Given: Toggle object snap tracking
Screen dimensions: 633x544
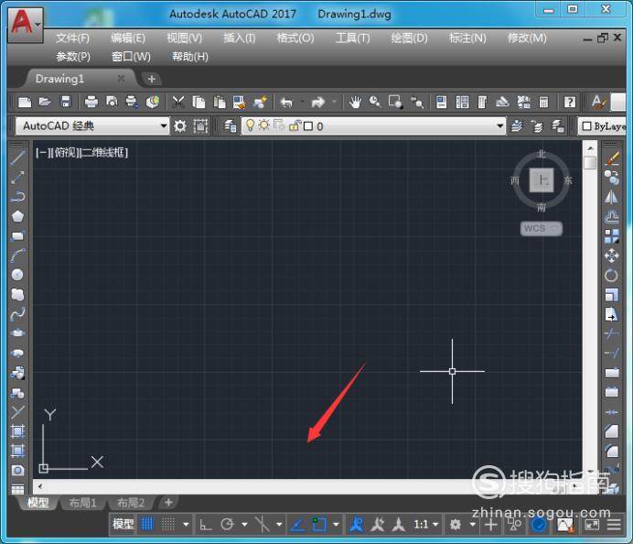Looking at the screenshot, I should [297, 525].
